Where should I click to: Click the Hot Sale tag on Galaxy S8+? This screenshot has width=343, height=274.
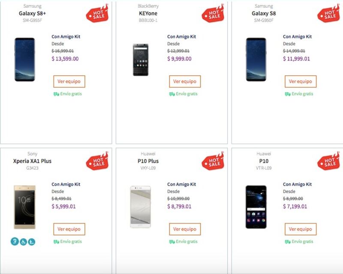(98, 14)
